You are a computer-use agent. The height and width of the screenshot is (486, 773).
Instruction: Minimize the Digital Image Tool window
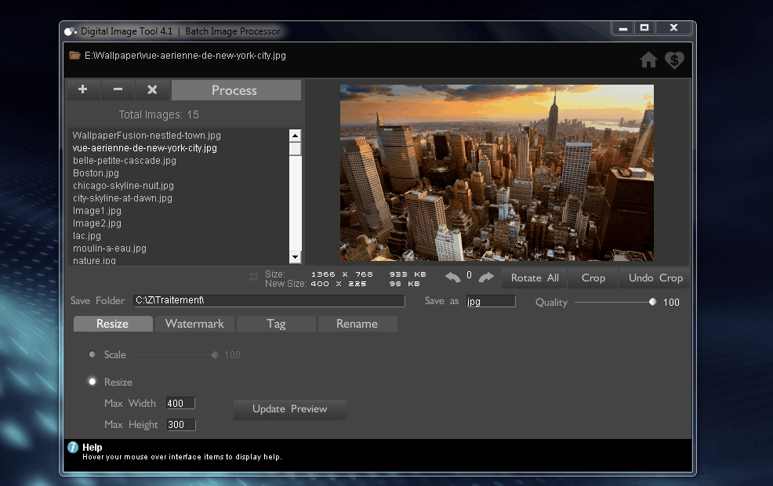coord(623,28)
